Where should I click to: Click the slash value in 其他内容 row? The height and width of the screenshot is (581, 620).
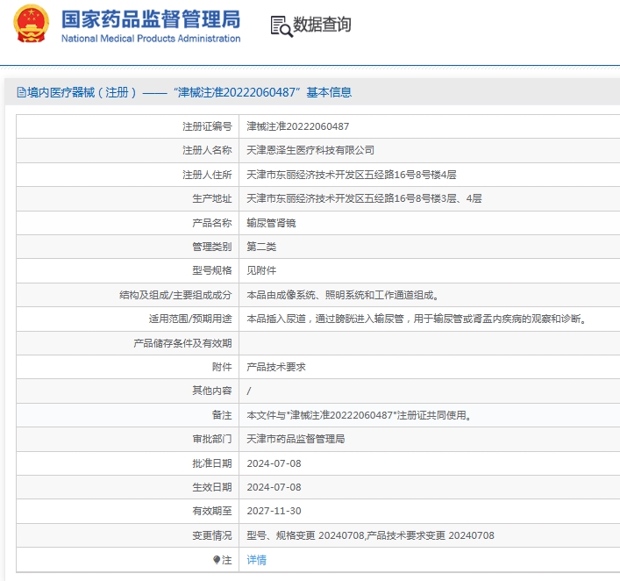249,391
